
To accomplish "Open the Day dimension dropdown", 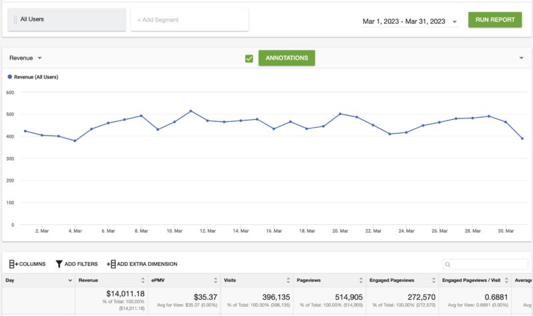I will 70,281.
